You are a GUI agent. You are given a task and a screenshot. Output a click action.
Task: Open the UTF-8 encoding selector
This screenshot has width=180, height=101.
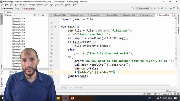pos(157,94)
